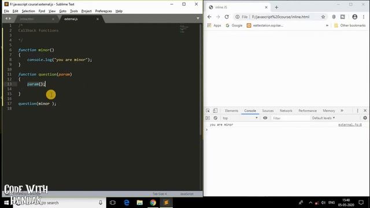Open the Apps grid shortcut in the bookmarks bar

(214, 25)
